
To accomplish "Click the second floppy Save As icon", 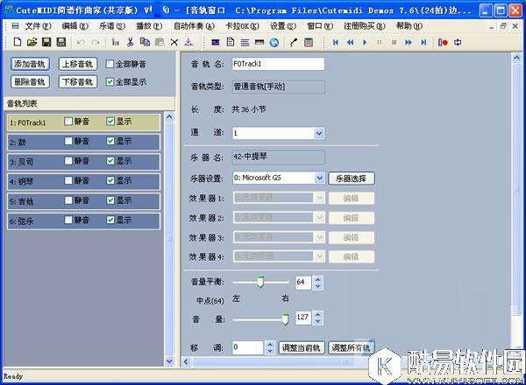I will [61, 42].
